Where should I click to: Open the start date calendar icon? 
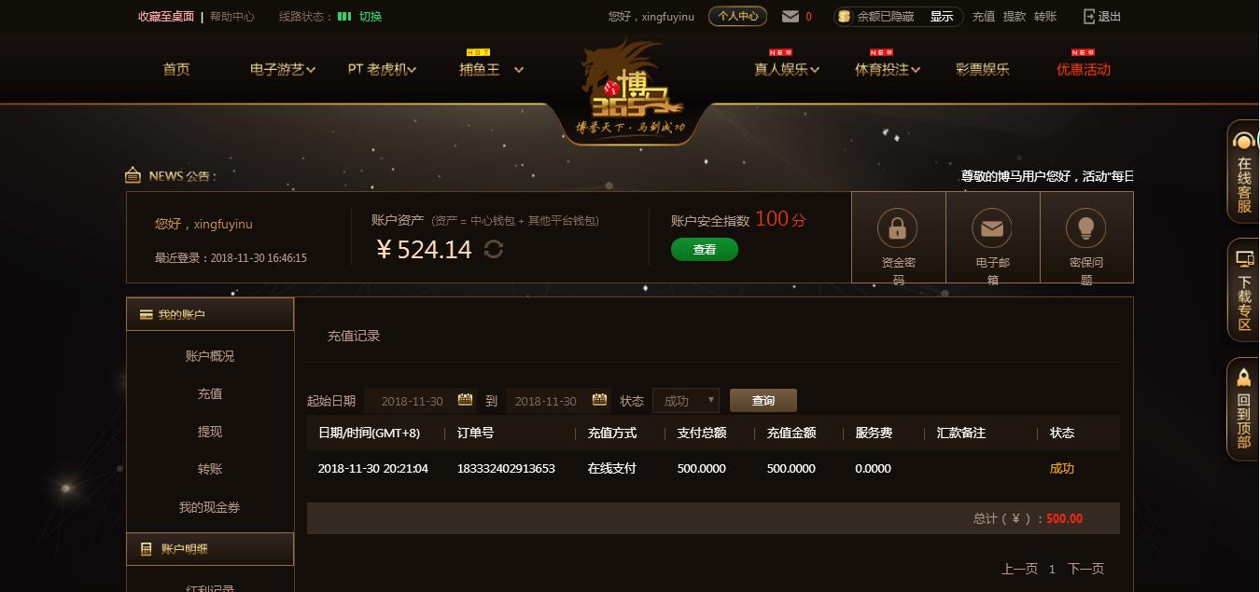[x=465, y=400]
